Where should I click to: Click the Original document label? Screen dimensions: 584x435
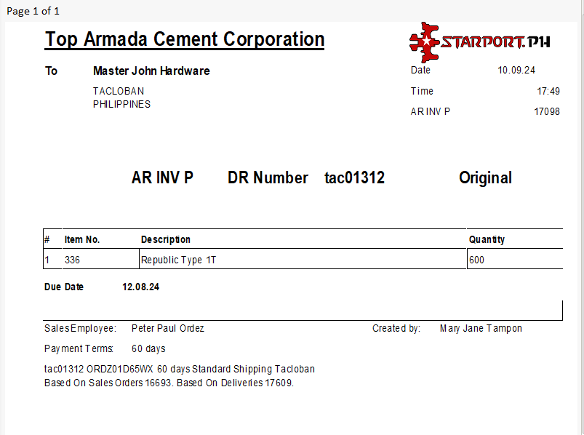click(x=485, y=177)
